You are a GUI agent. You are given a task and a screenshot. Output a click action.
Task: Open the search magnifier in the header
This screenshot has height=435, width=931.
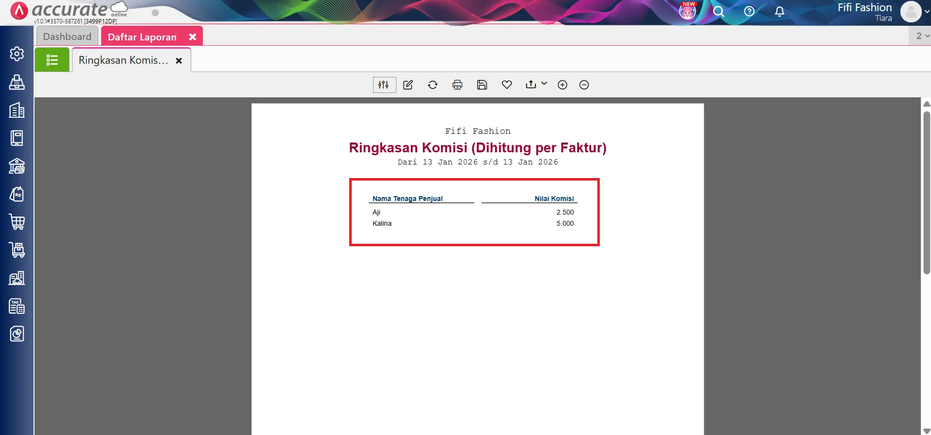(x=718, y=11)
